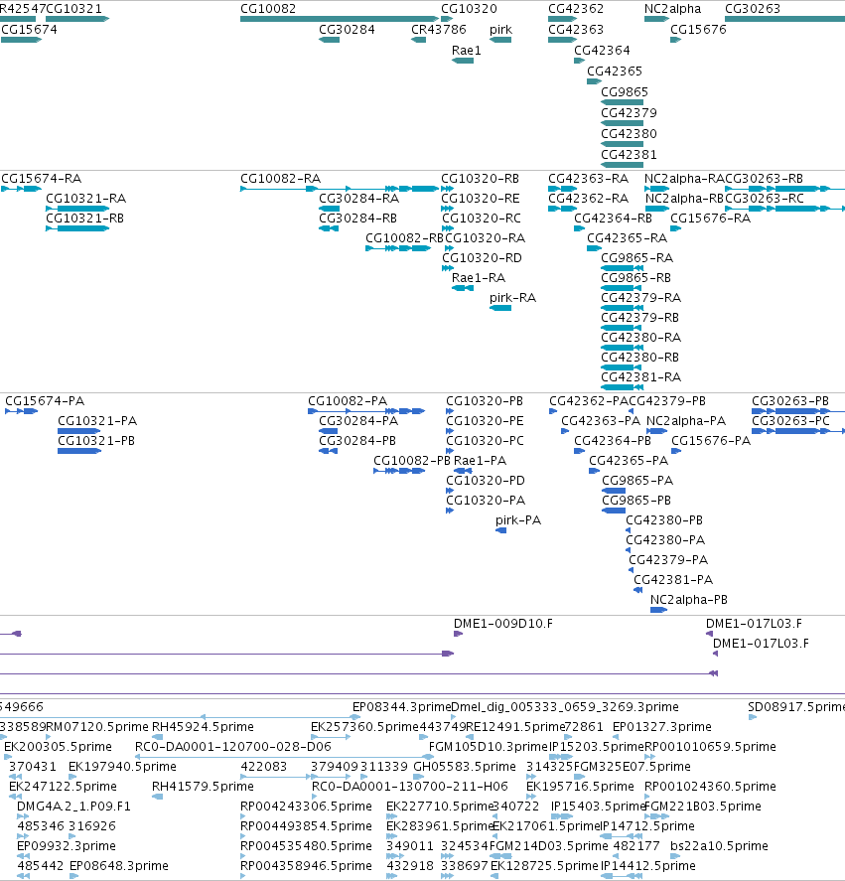This screenshot has width=845, height=881.
Task: Select the CG9865-RB transcript label
Action: tap(636, 277)
